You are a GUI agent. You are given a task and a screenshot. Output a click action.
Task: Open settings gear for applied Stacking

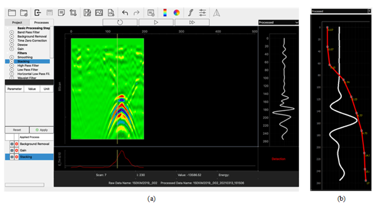click(12, 157)
